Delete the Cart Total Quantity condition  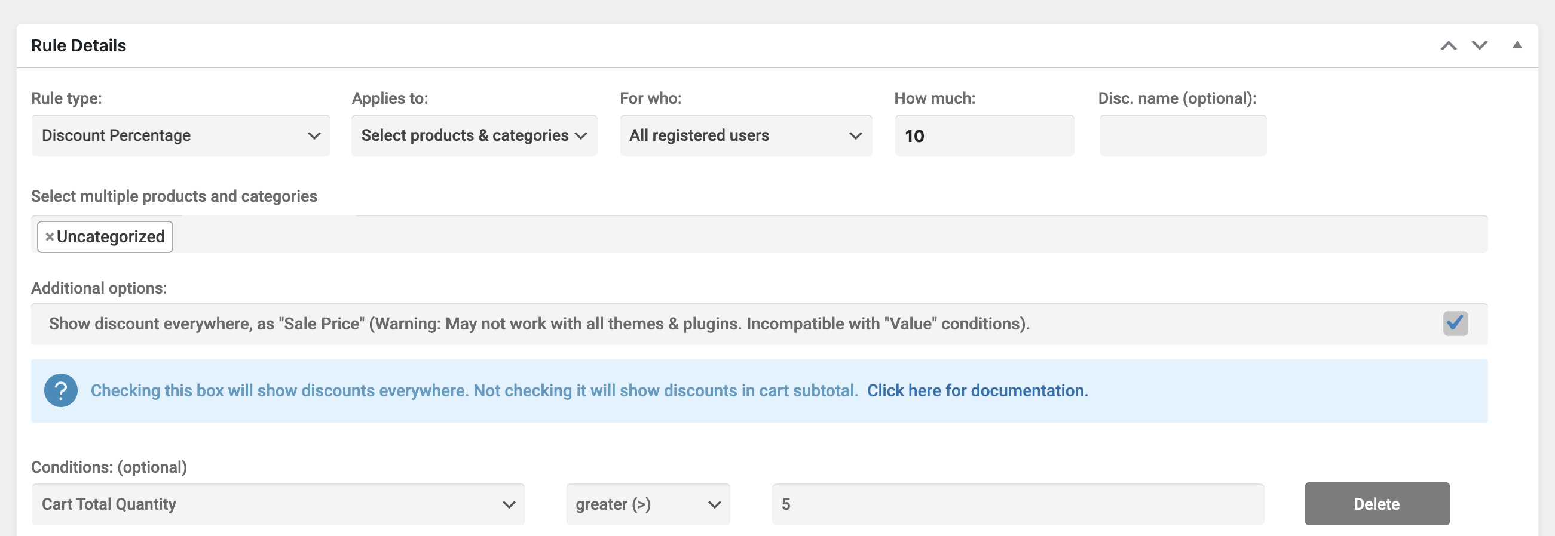click(1377, 504)
